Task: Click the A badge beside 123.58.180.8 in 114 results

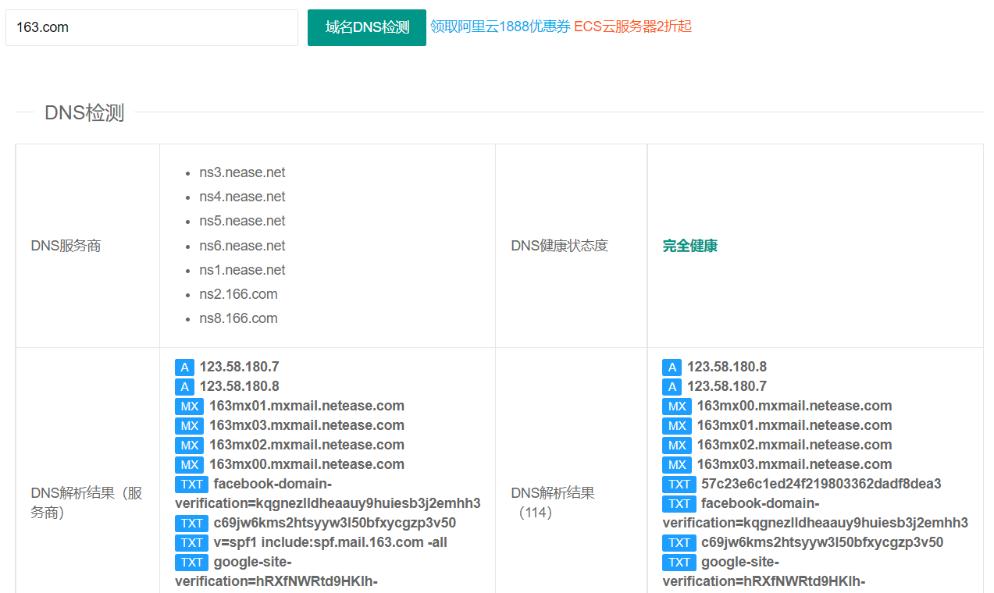Action: (672, 367)
